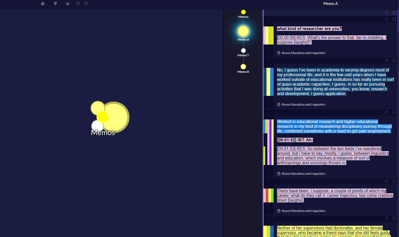Go to the home view
399x237 pixels.
pos(43,4)
